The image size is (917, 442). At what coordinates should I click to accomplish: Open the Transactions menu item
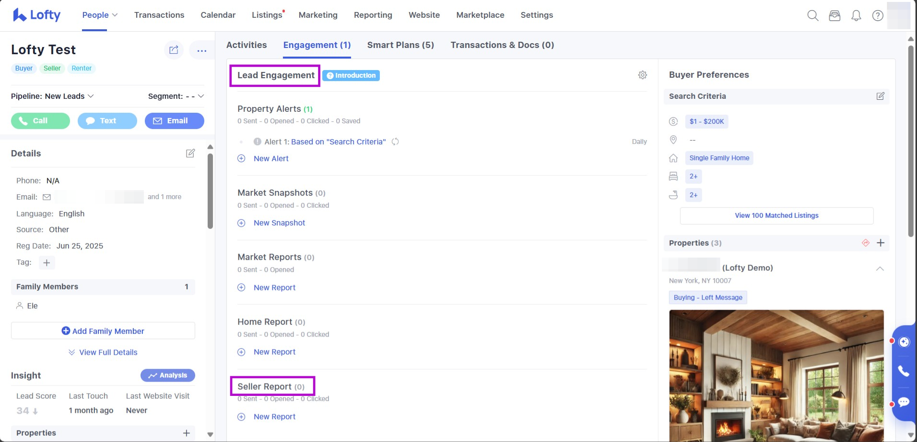point(159,15)
